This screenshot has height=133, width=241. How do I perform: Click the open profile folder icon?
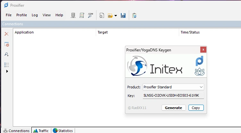110,16
